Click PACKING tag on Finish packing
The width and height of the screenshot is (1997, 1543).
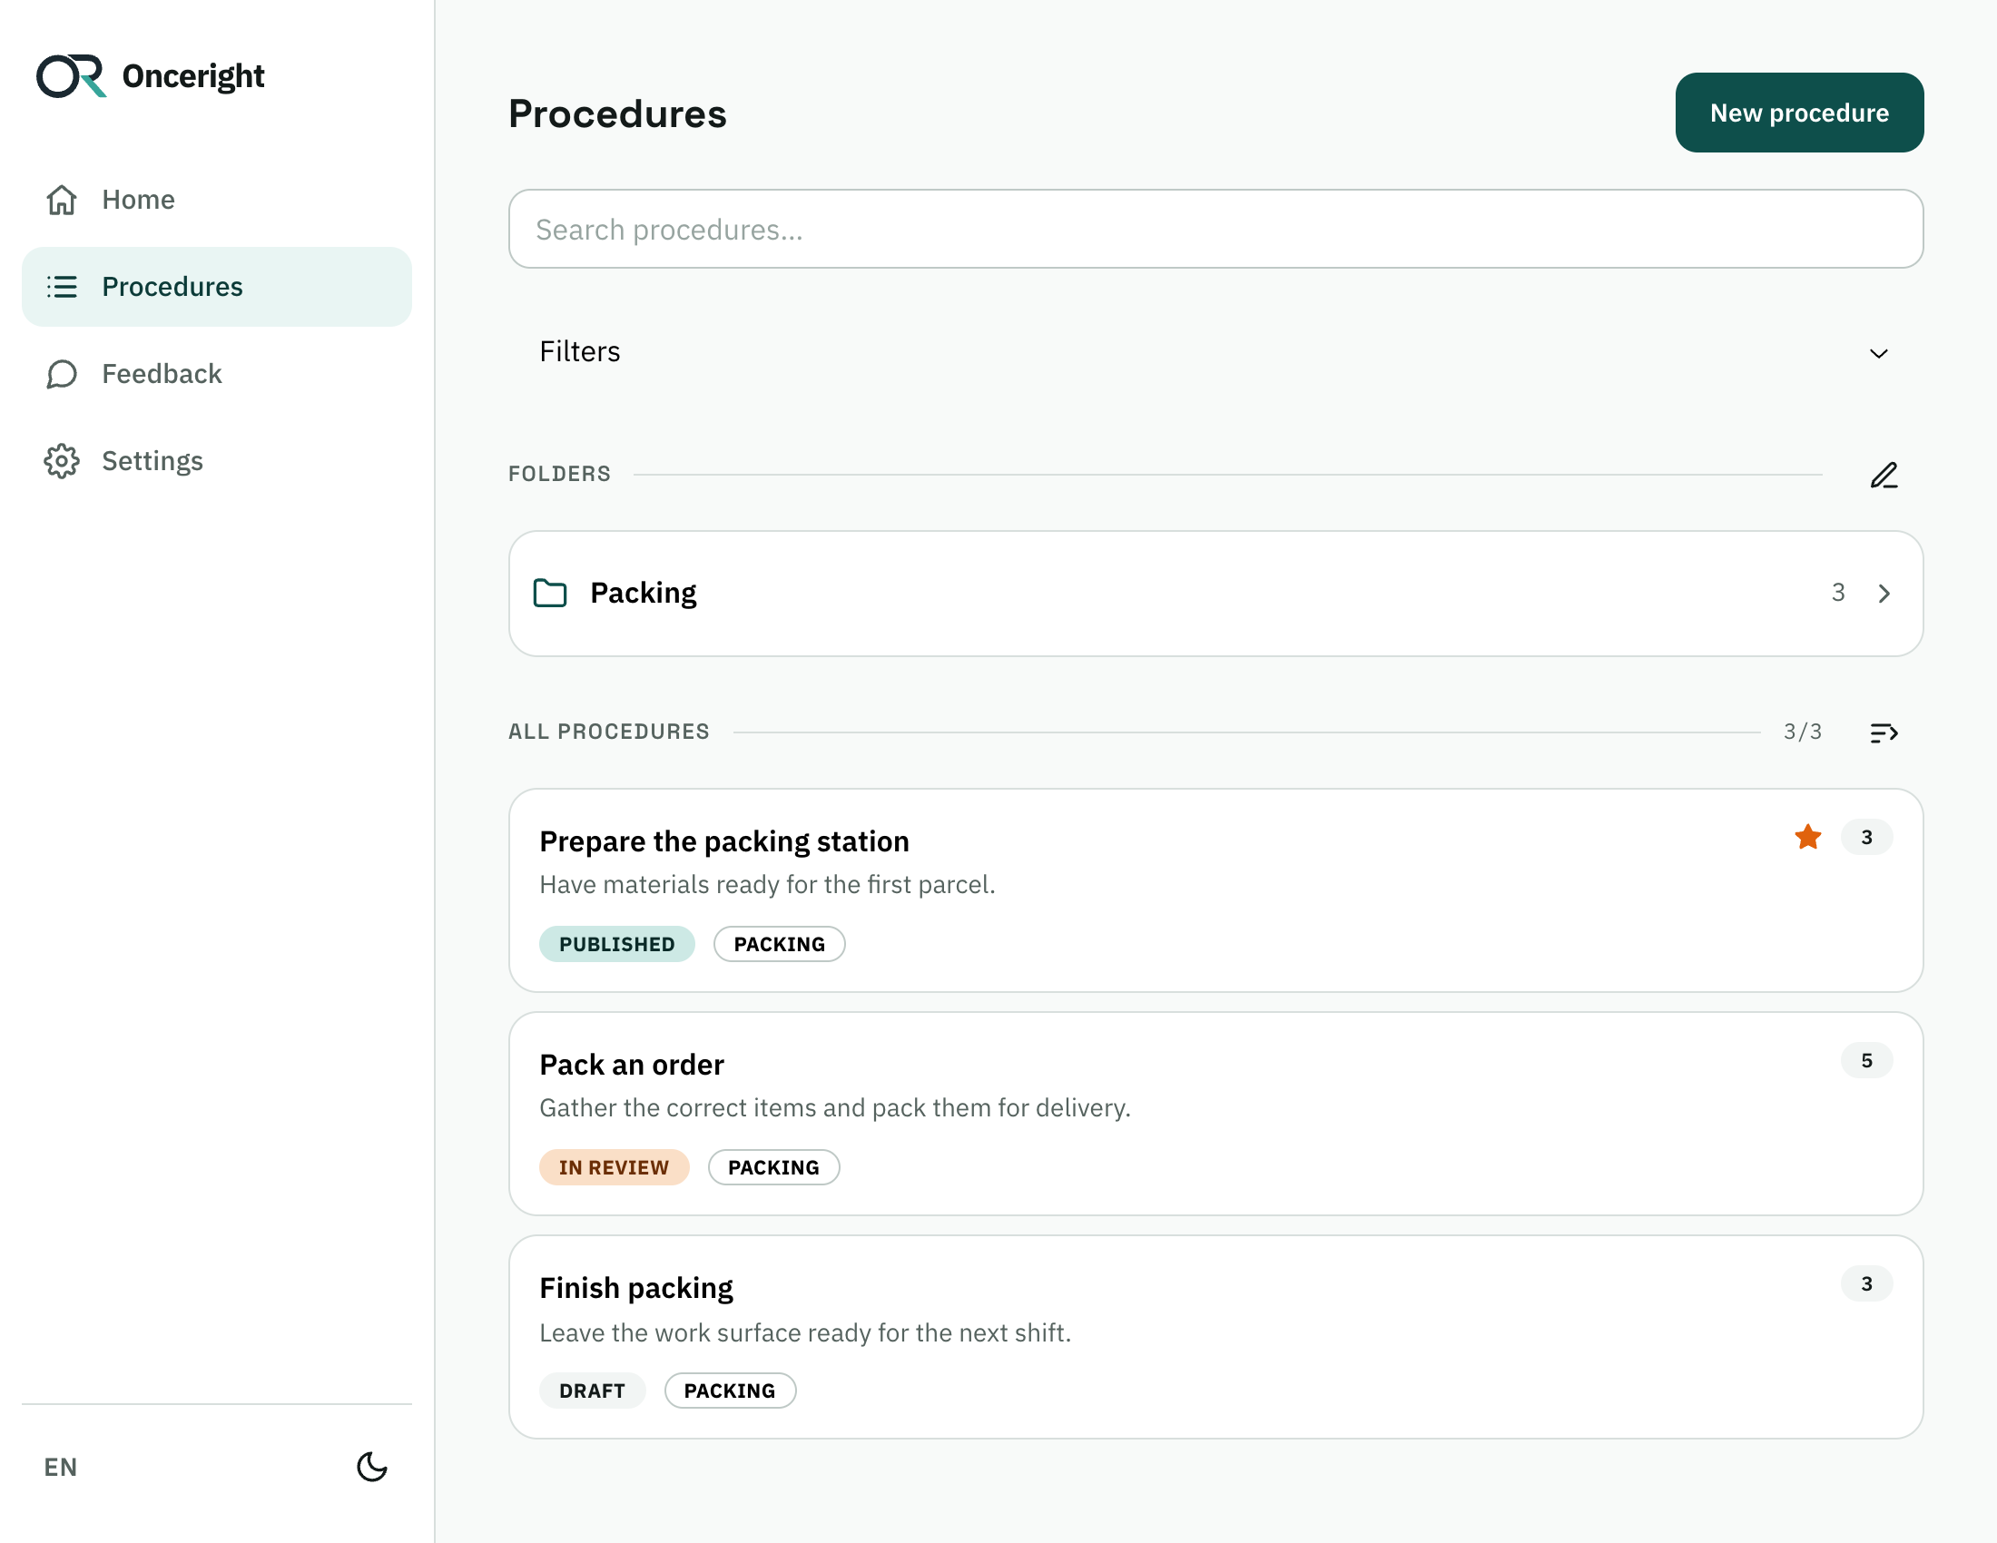click(730, 1391)
